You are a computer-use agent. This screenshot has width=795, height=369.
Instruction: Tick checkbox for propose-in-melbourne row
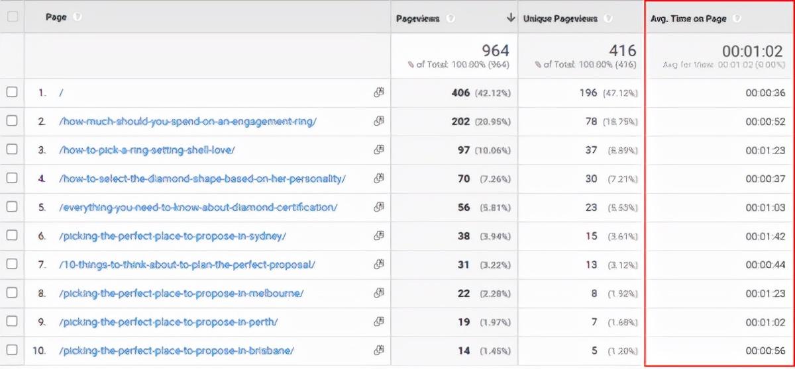[x=12, y=292]
